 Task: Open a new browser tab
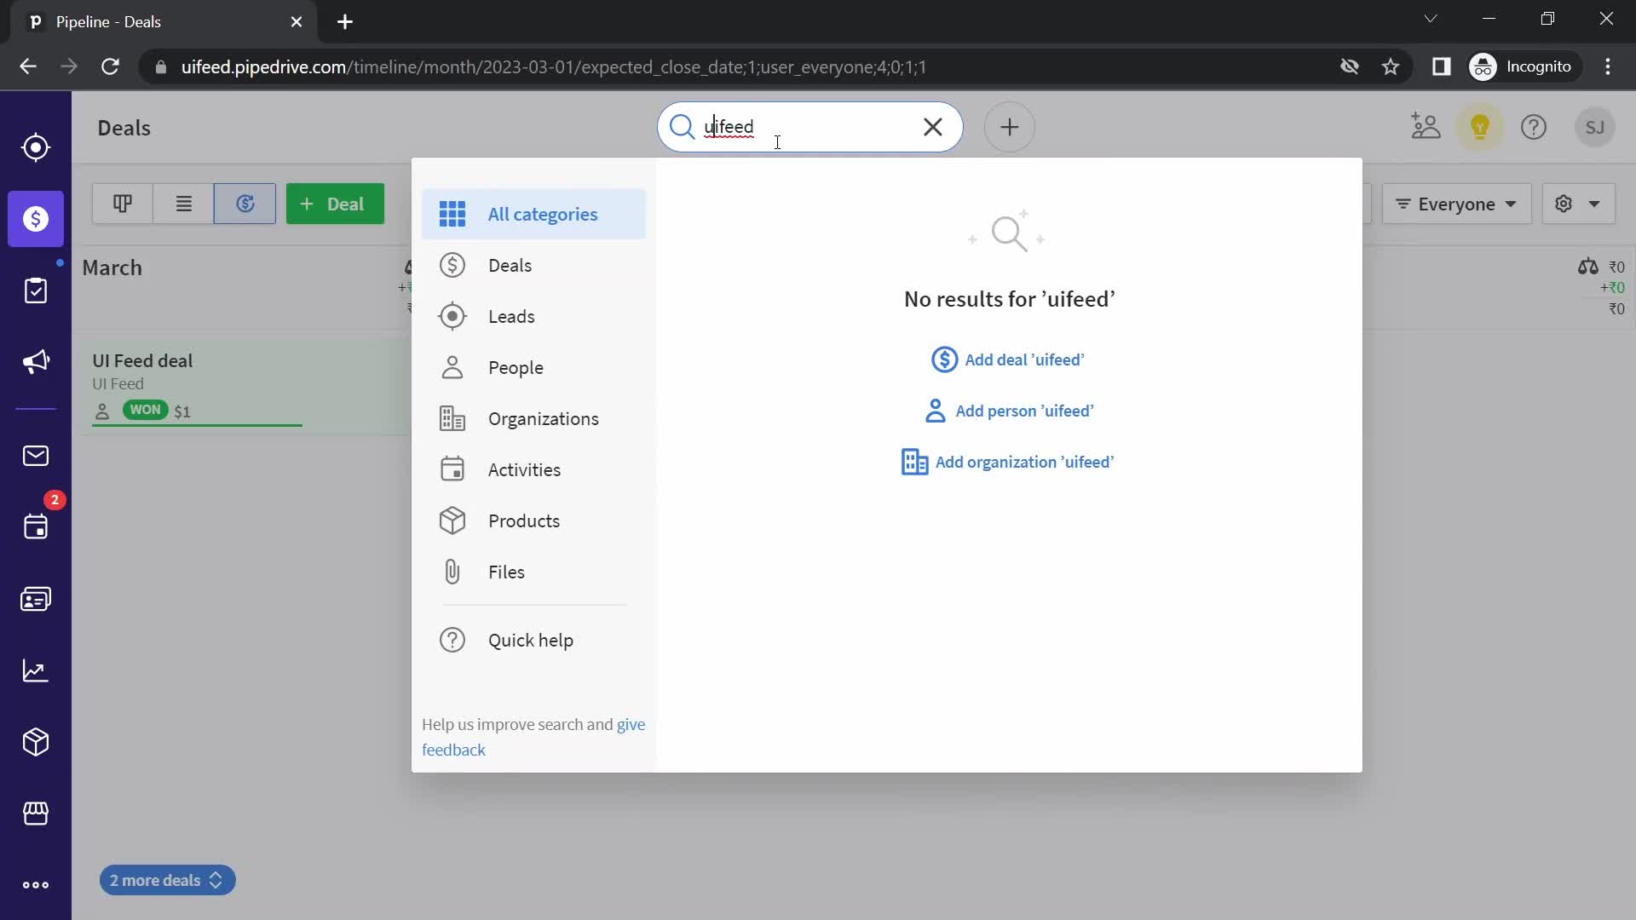[x=345, y=22]
